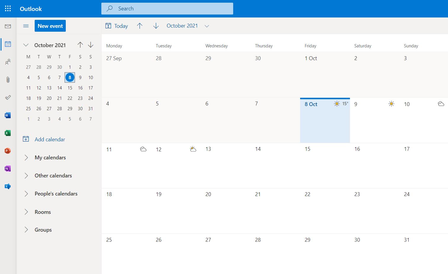Open the app launcher waffle icon

pyautogui.click(x=8, y=8)
